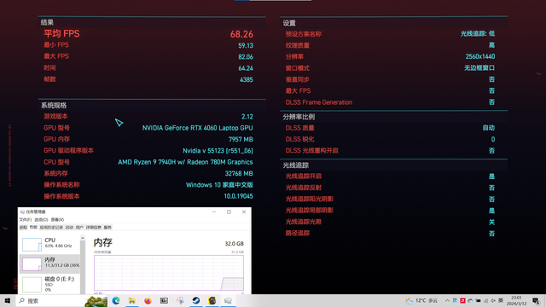This screenshot has height=307, width=546.
Task: Open the 选项(O) menu in Task Manager
Action: coord(41,220)
